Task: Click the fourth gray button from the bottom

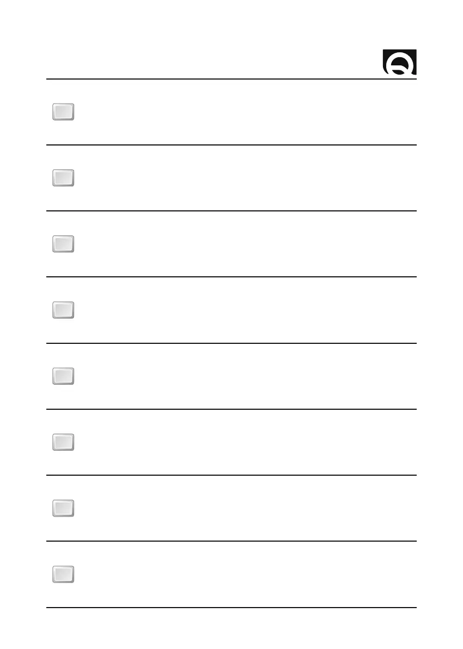Action: click(x=63, y=377)
